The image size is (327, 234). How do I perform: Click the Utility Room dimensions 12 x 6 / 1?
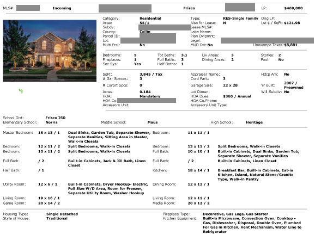47,184
